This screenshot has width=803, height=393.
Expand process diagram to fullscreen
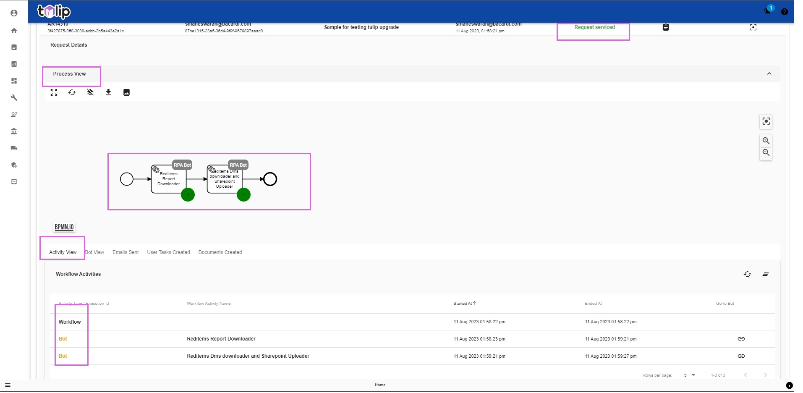(54, 92)
